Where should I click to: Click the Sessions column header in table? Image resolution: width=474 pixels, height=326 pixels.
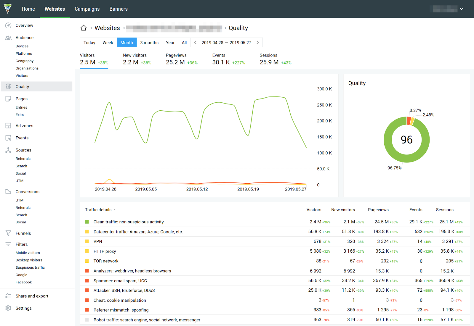point(445,210)
